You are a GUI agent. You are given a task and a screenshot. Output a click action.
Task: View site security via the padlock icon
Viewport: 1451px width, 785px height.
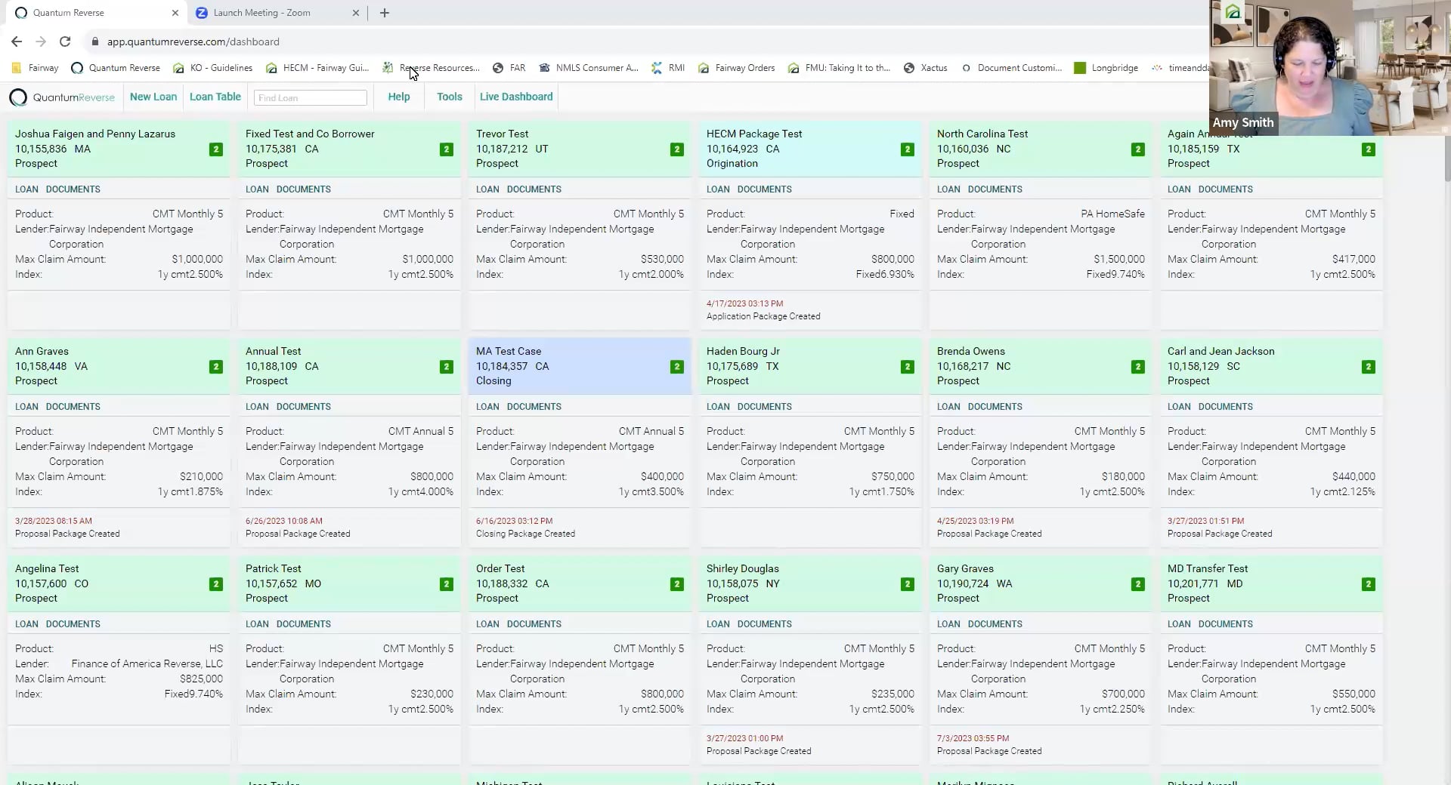(95, 42)
